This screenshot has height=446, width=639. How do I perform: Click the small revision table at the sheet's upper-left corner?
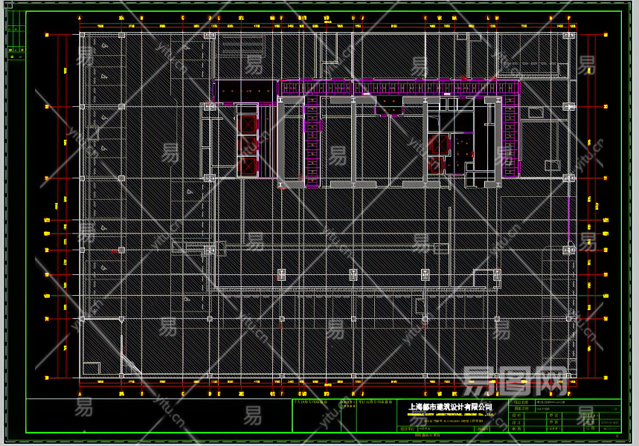pyautogui.click(x=16, y=36)
